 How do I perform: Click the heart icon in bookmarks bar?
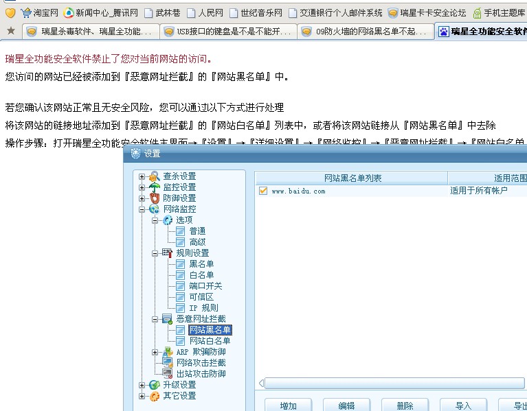click(x=10, y=13)
